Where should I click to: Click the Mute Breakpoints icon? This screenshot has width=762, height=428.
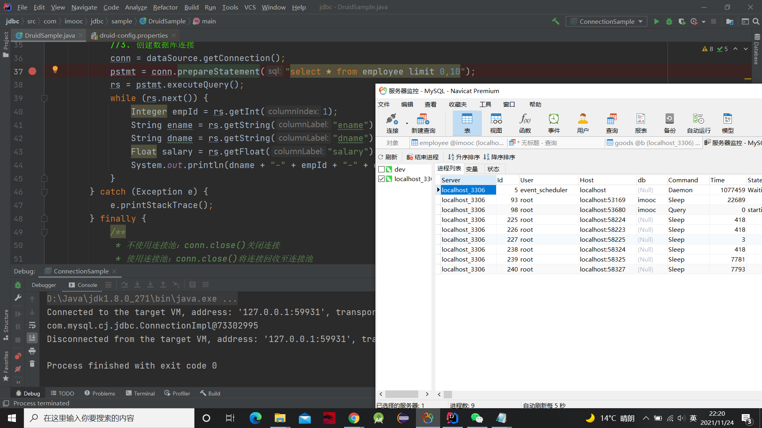click(18, 369)
